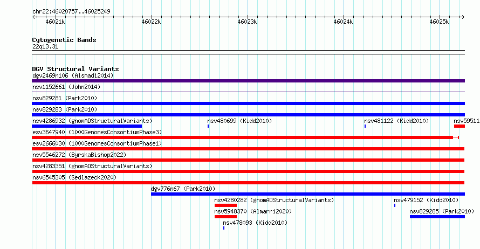Select nsv4280282 (gnomADStructuralVariants) label
The image size is (480, 249).
274,200
